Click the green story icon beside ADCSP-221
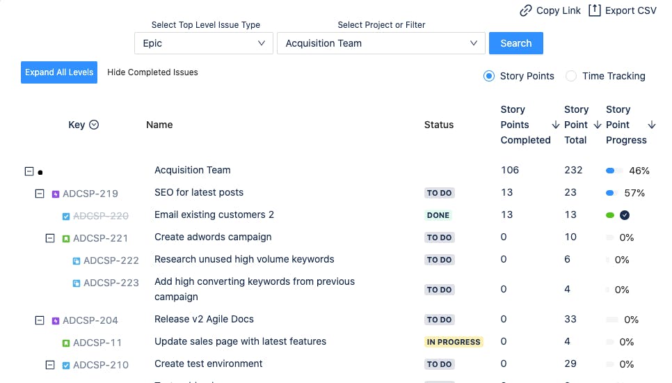 coord(66,238)
